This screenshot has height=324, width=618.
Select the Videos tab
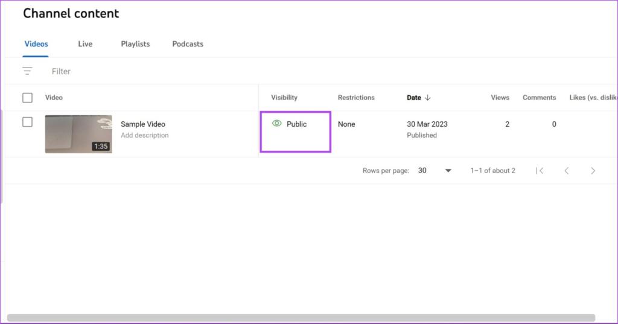pyautogui.click(x=36, y=44)
